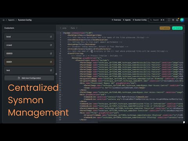This screenshot has height=141, width=188.
Task: Go to Agents in the breadcrumb
Action: 11,20
